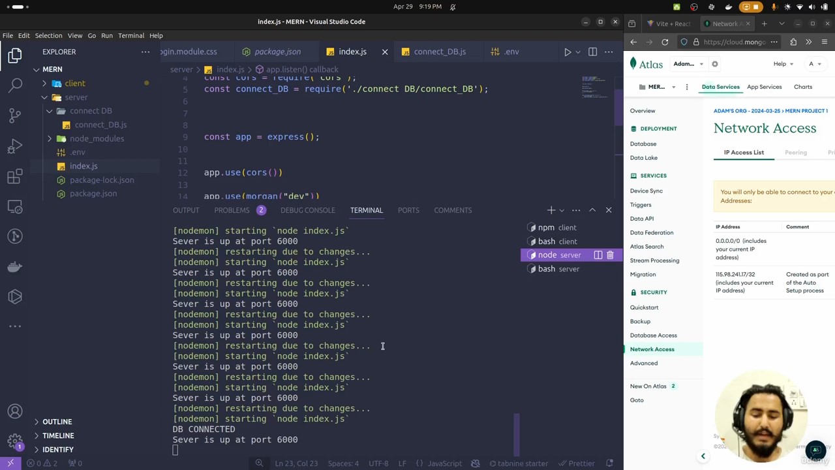The width and height of the screenshot is (835, 470).
Task: Open the editor More Actions ellipsis menu
Action: pyautogui.click(x=609, y=52)
